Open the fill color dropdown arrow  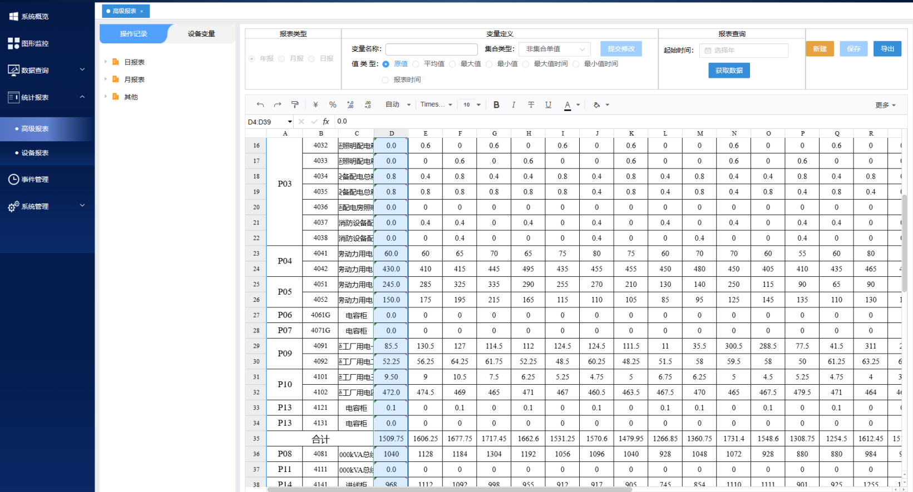pyautogui.click(x=608, y=105)
